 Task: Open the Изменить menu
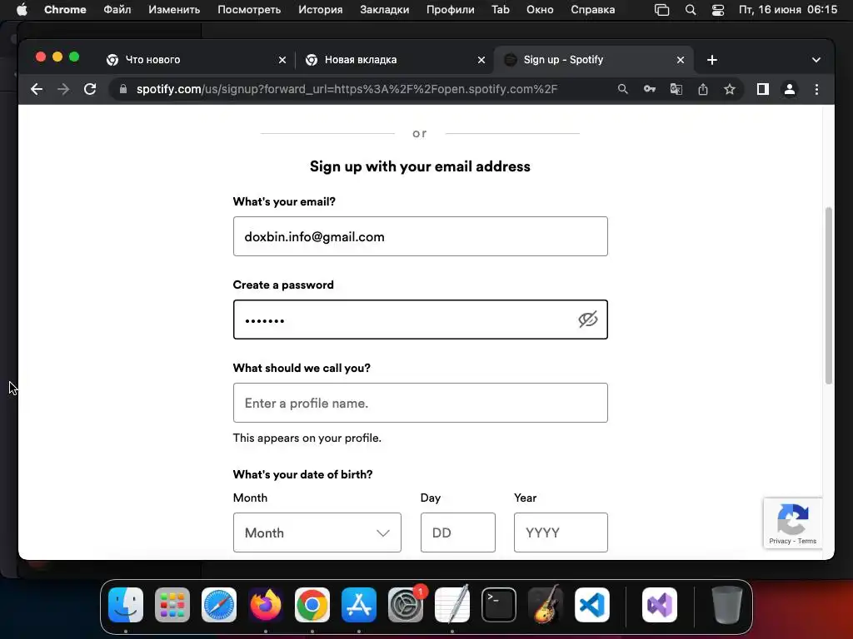(174, 10)
